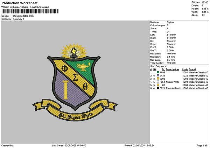Click the gold swatch with 8006 stitches
The width and height of the screenshot is (210, 148).
tap(158, 79)
